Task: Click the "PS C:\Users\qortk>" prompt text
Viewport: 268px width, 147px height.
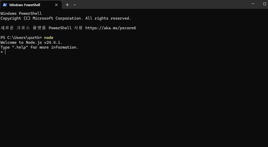Action: [21, 37]
